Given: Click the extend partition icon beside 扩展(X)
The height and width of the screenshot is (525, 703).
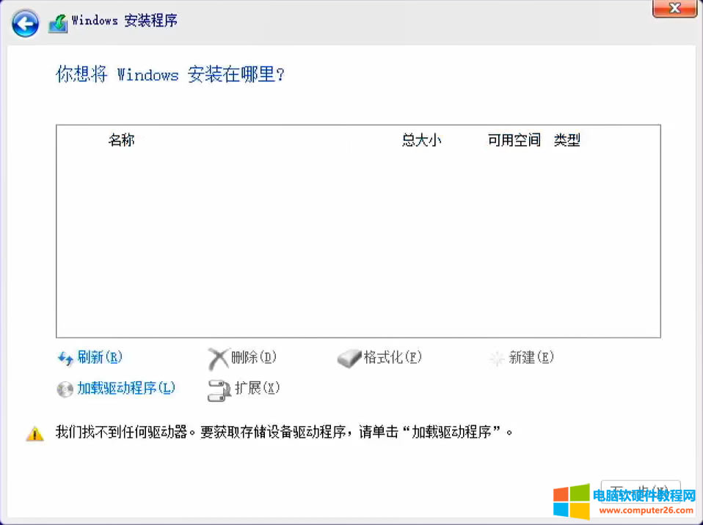Looking at the screenshot, I should pyautogui.click(x=219, y=390).
